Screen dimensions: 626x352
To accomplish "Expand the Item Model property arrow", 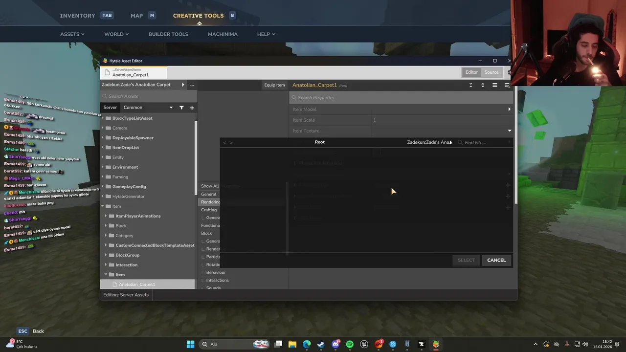I will (x=509, y=110).
